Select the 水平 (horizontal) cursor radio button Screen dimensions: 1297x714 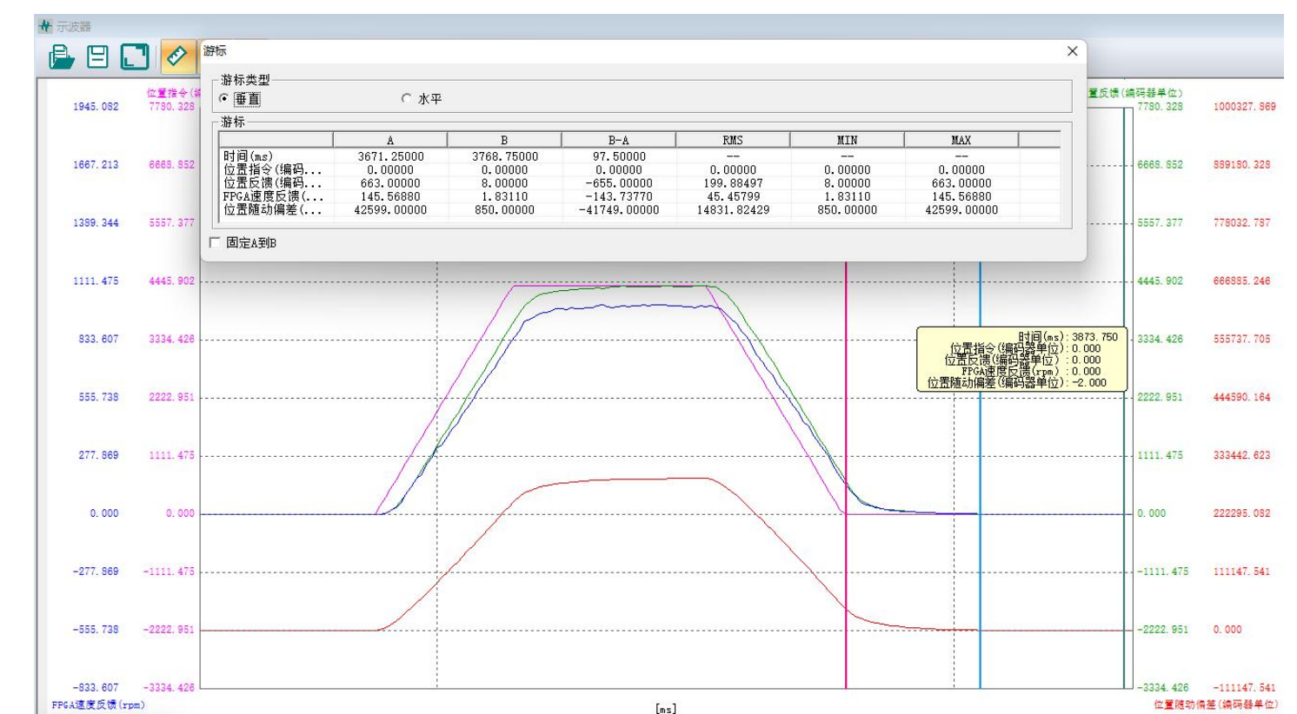406,99
